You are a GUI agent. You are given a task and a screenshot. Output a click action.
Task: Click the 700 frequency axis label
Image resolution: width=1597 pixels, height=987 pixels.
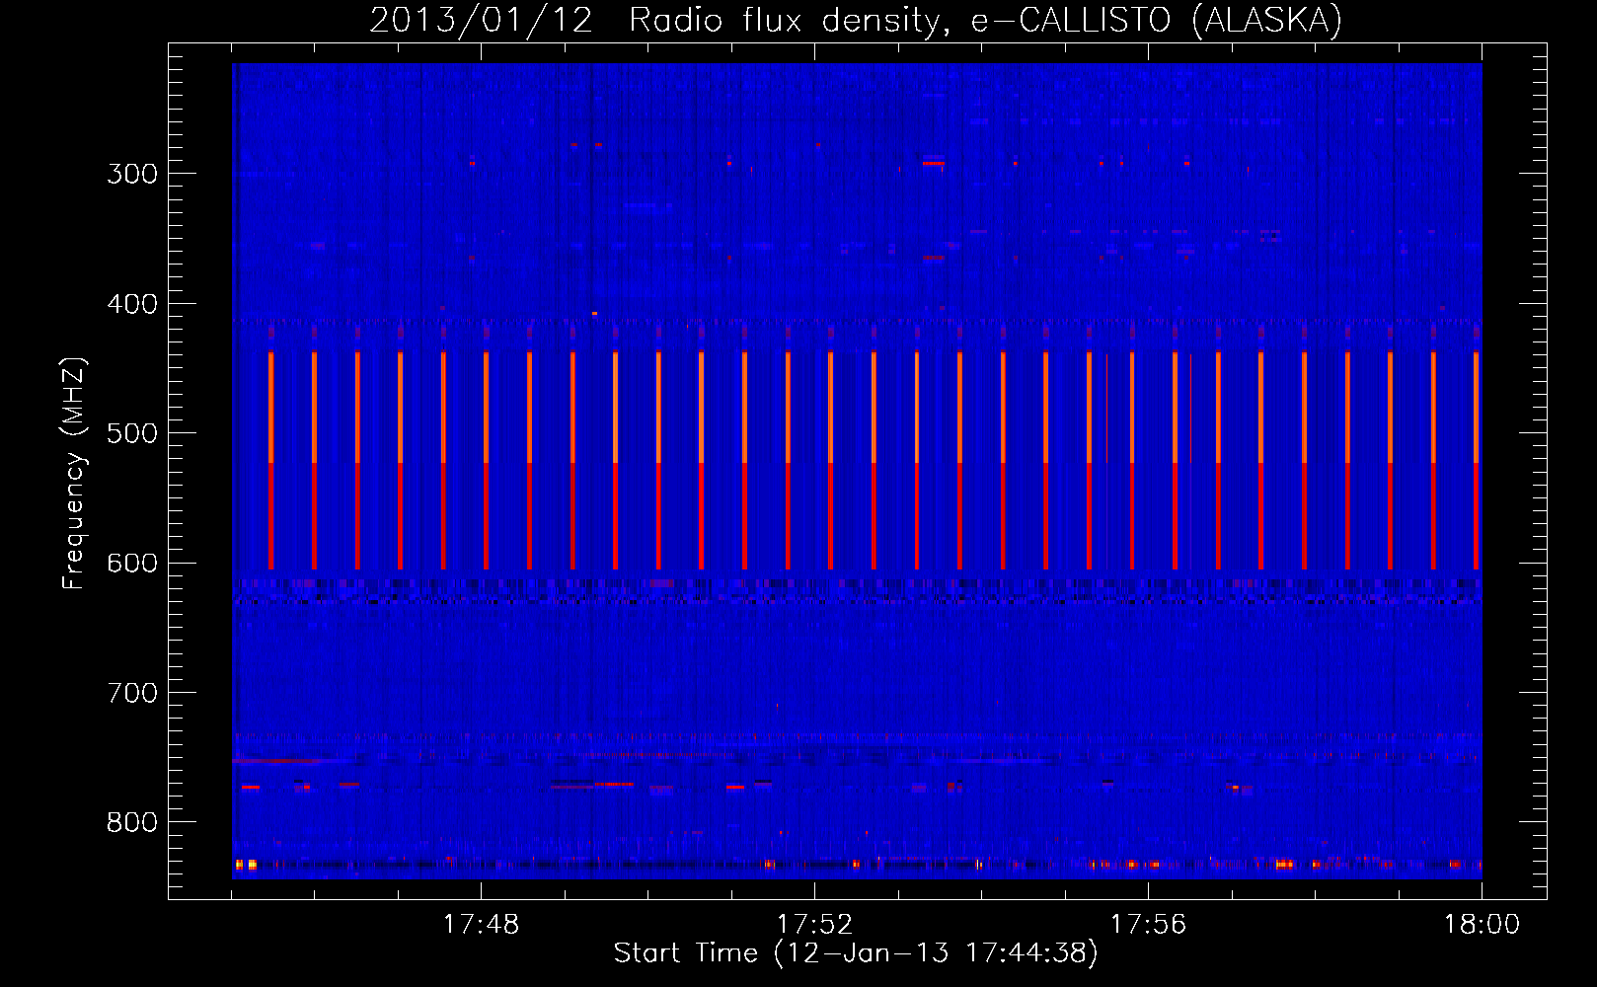coord(132,693)
